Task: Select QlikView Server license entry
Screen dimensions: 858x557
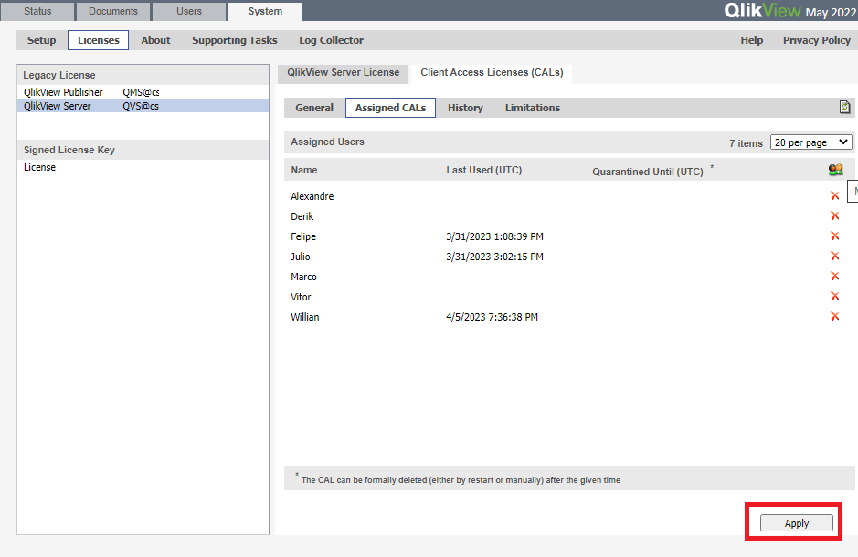Action: pos(143,106)
